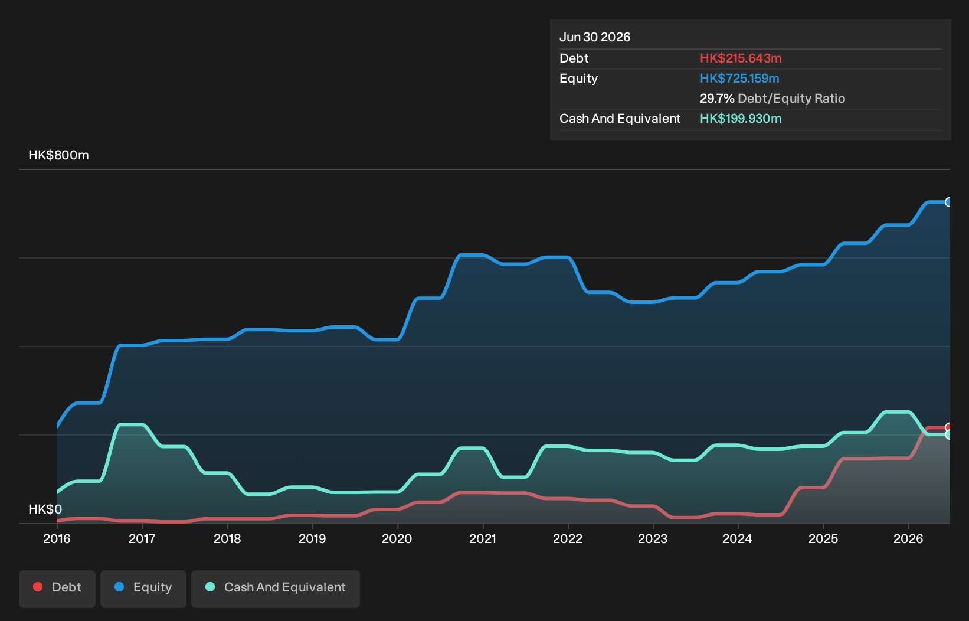This screenshot has height=621, width=969.
Task: Click the 2024 x-axis label
Action: pos(738,538)
